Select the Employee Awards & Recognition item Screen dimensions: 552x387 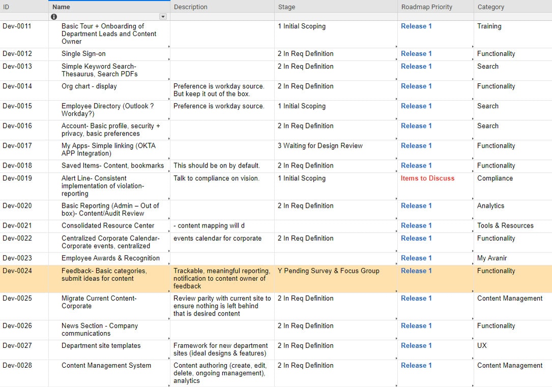tap(110, 258)
